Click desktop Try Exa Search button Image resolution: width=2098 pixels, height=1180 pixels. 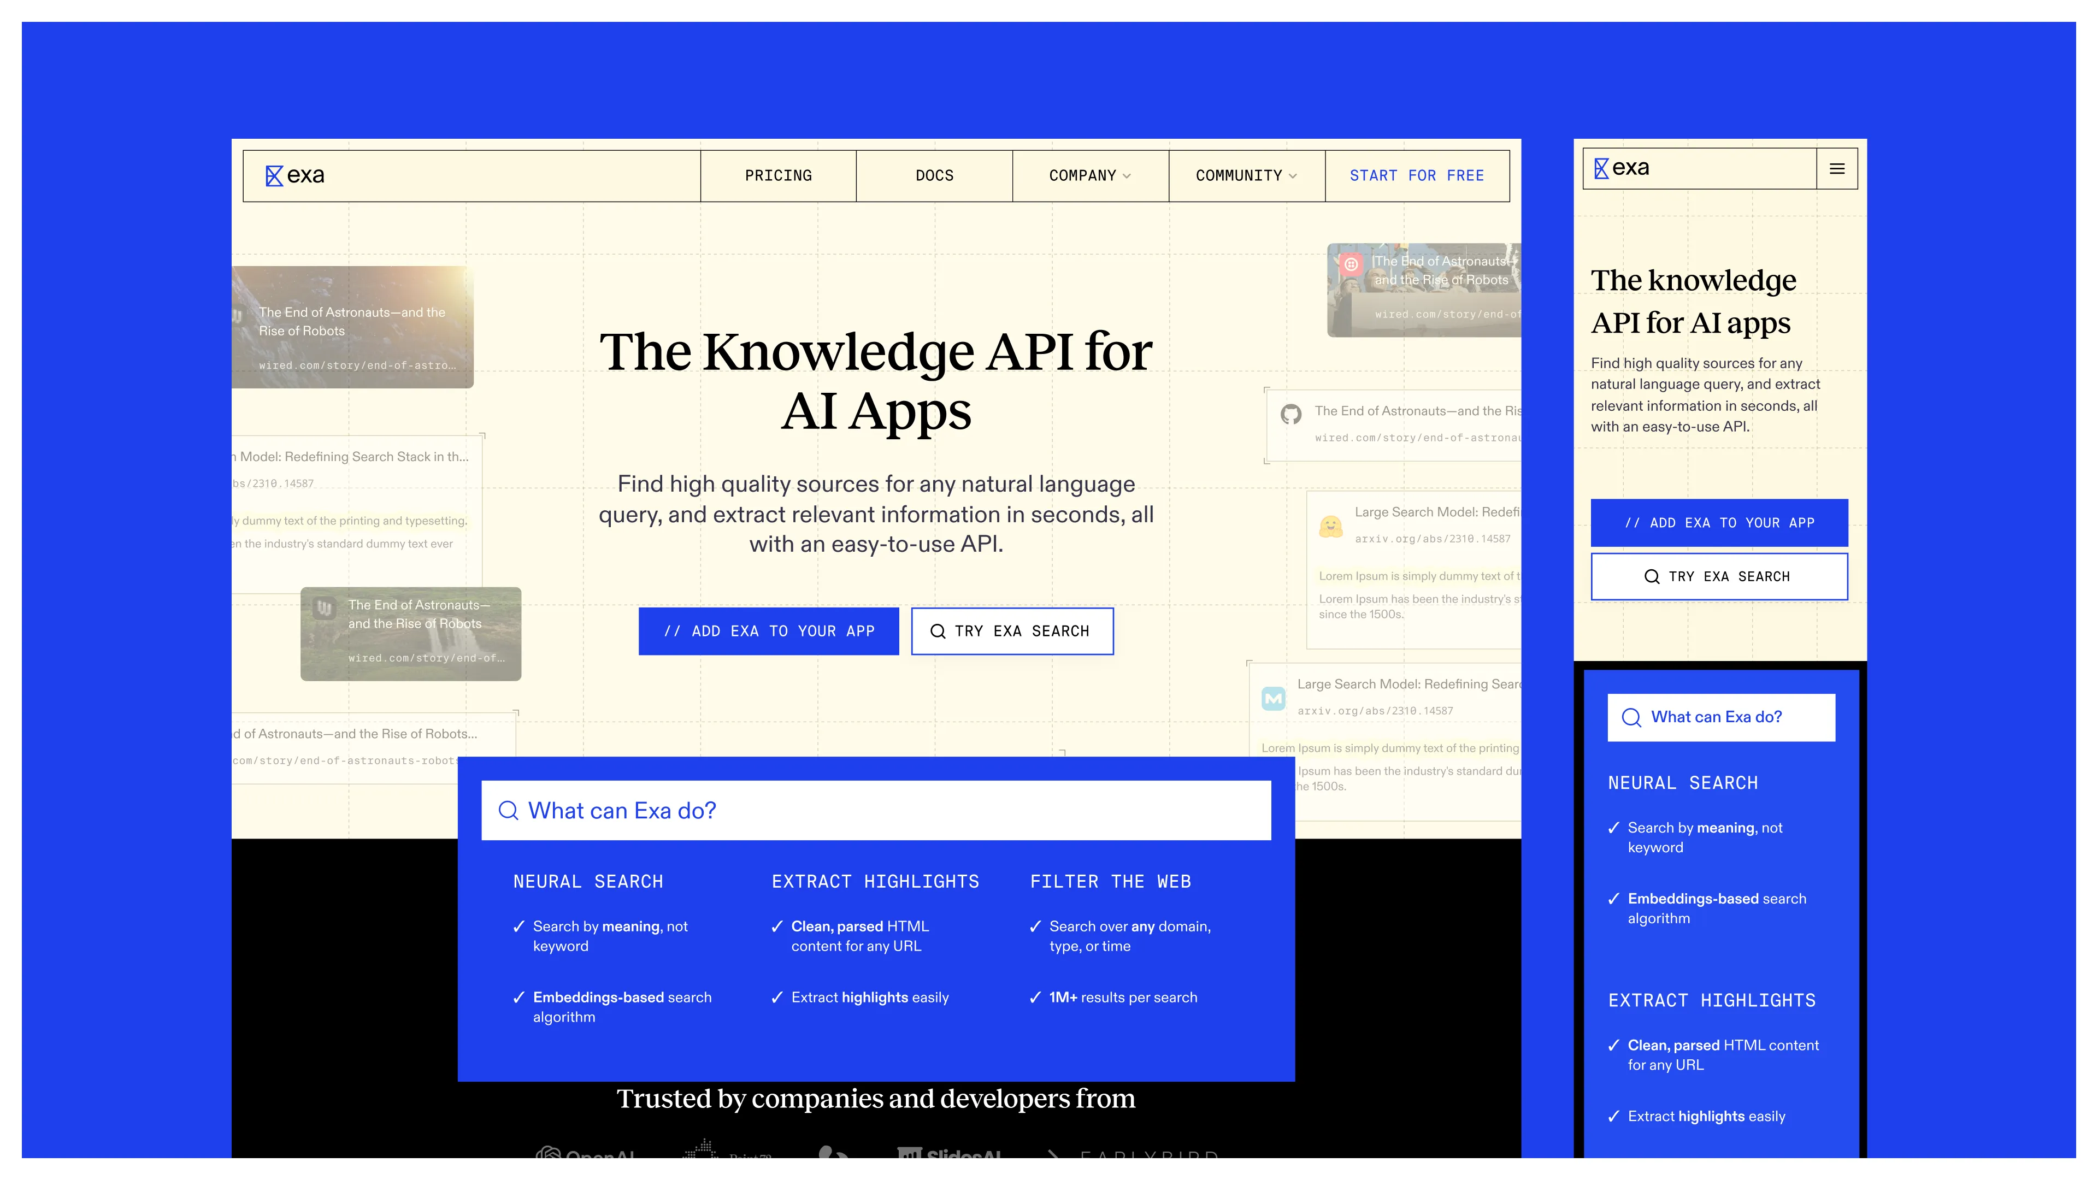1012,631
